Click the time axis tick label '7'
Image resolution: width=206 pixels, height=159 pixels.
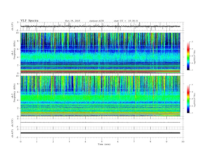click(134, 142)
